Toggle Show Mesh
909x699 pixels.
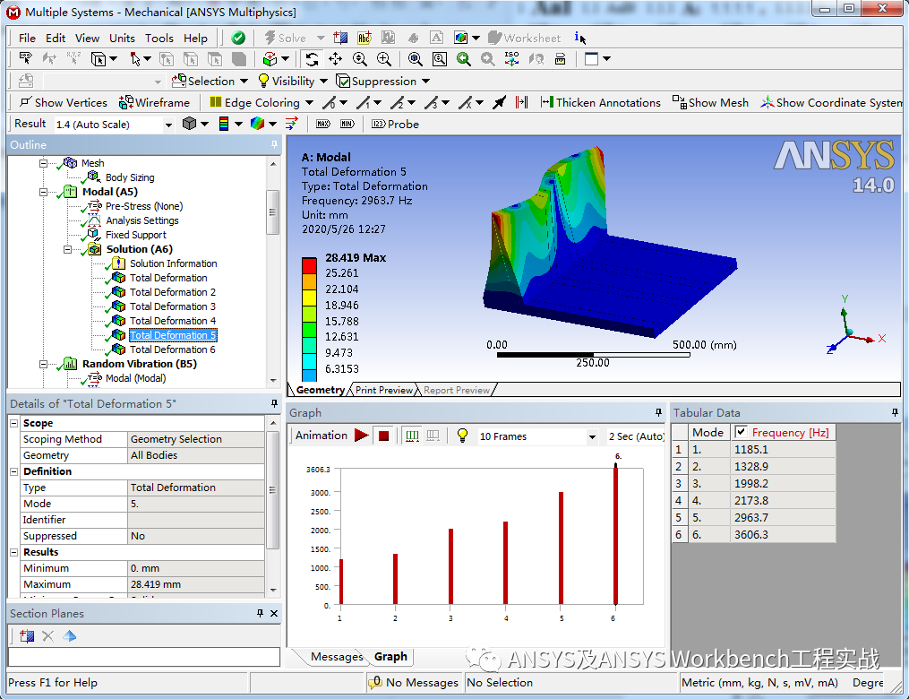(710, 103)
